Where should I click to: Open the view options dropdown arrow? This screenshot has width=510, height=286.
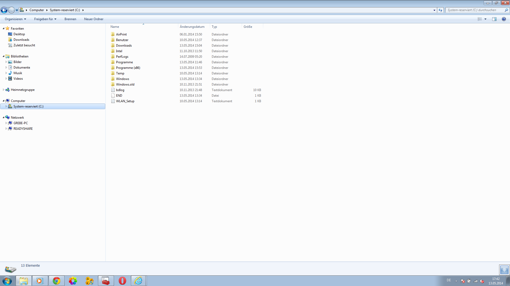(x=485, y=19)
